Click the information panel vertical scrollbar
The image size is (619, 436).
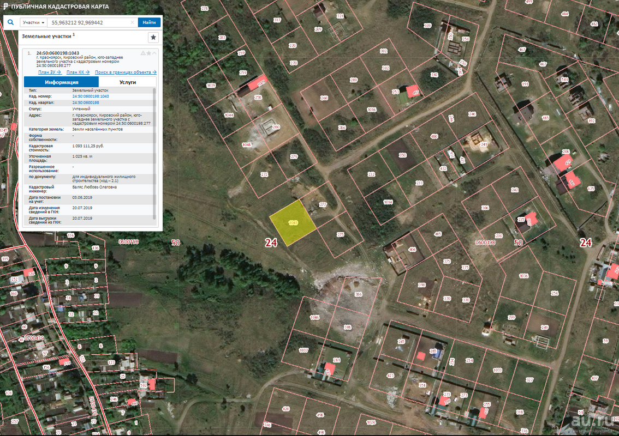pyautogui.click(x=154, y=154)
